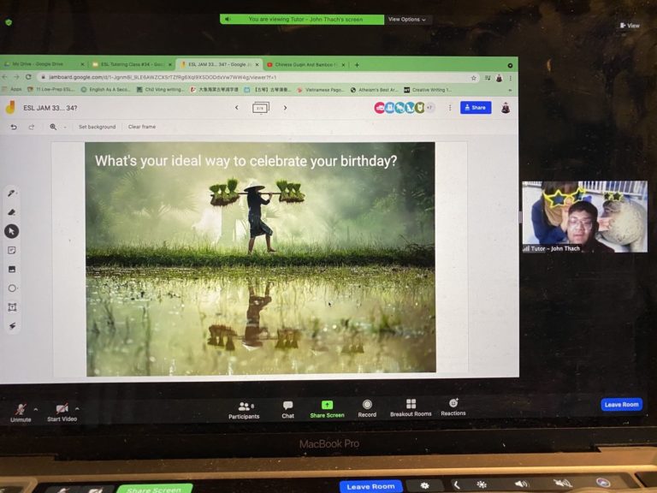Click the browser forward arrow
This screenshot has height=493, width=657.
pos(16,77)
